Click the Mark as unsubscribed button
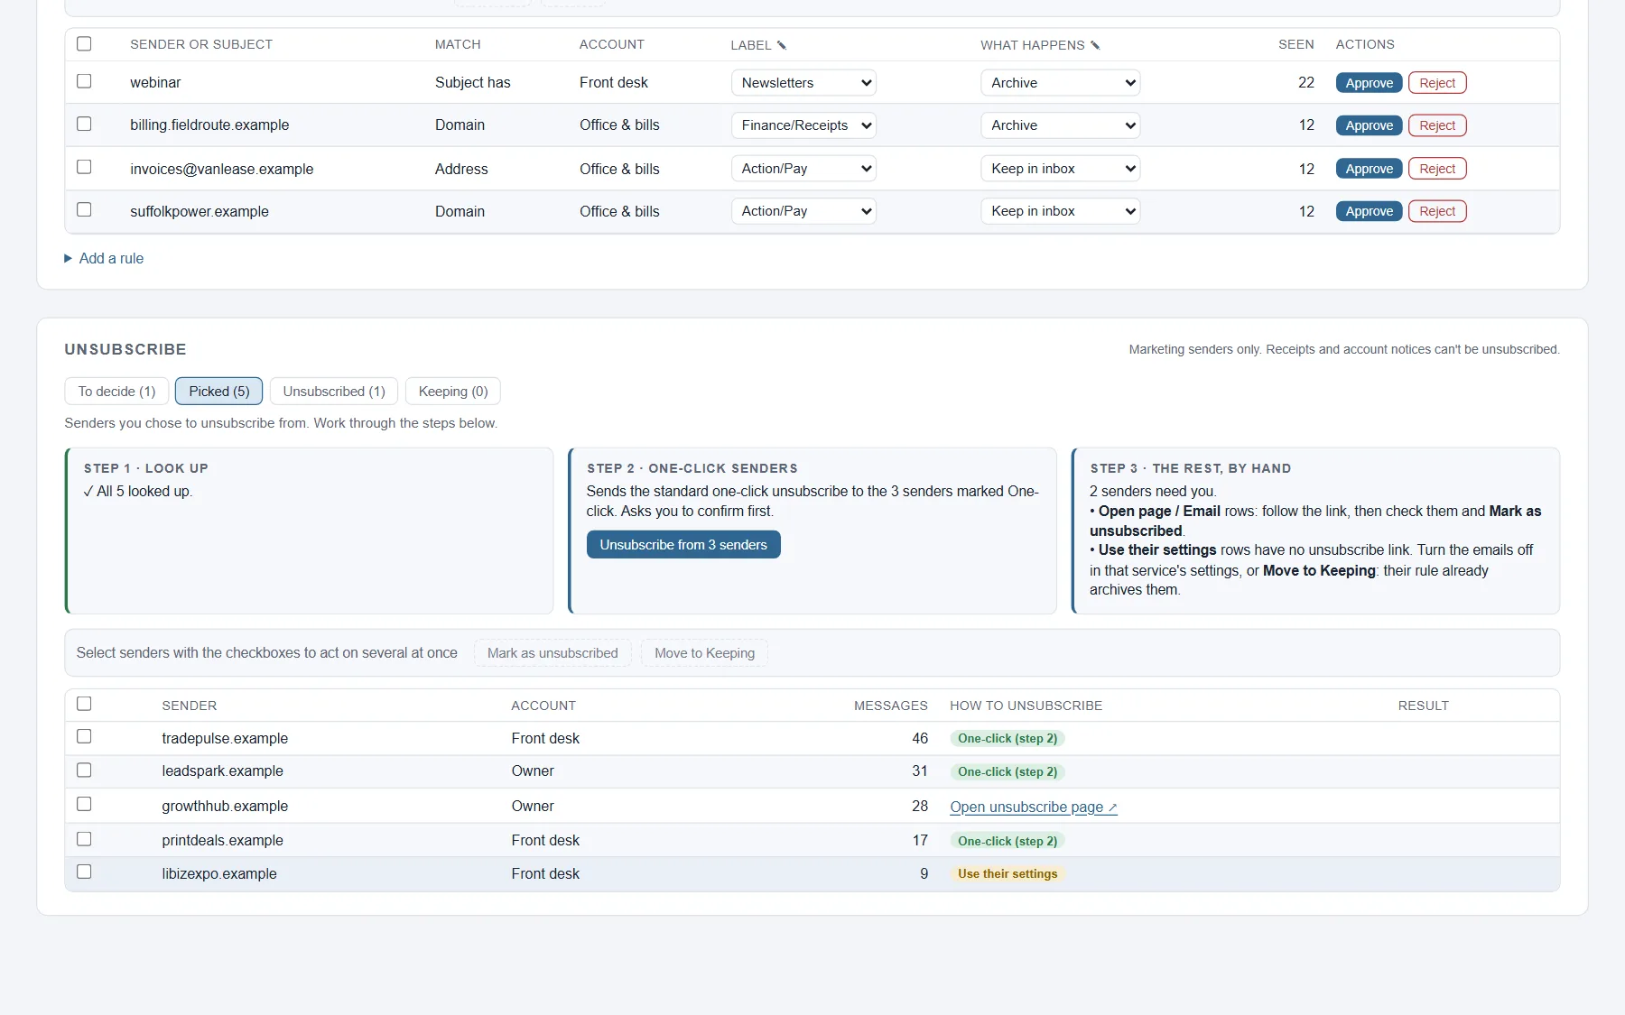 click(552, 653)
